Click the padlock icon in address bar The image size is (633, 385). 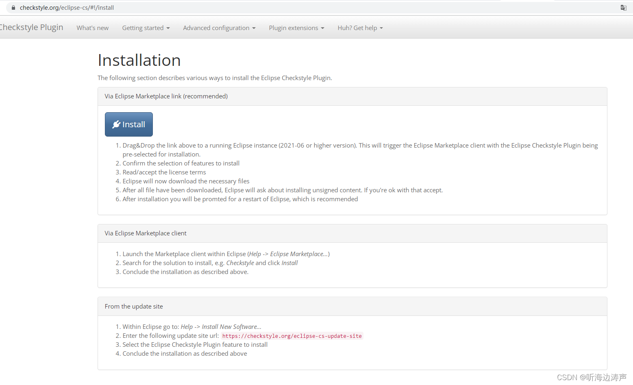coord(13,8)
